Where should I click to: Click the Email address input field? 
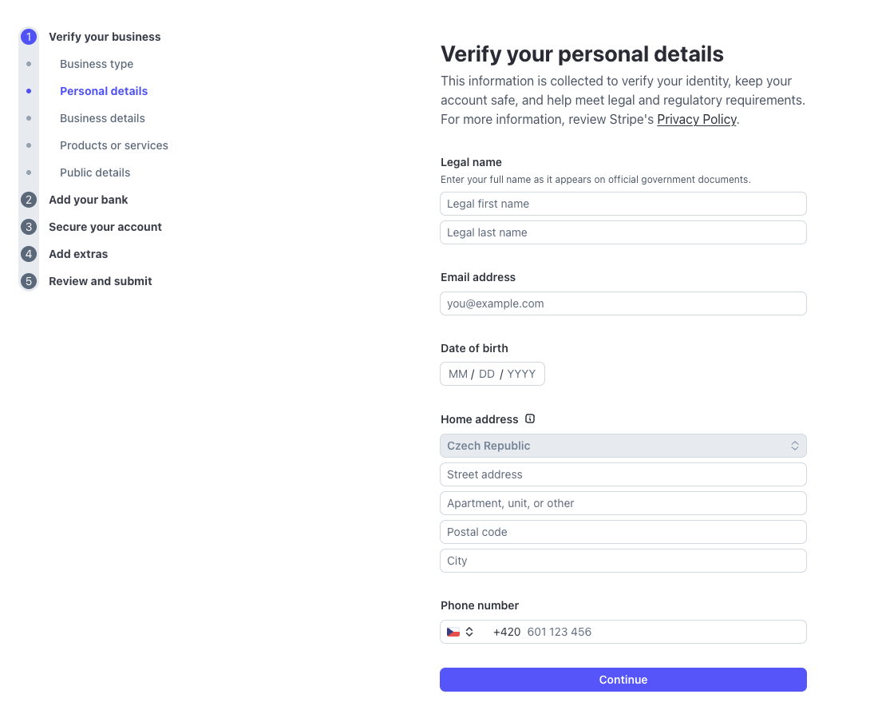[623, 303]
